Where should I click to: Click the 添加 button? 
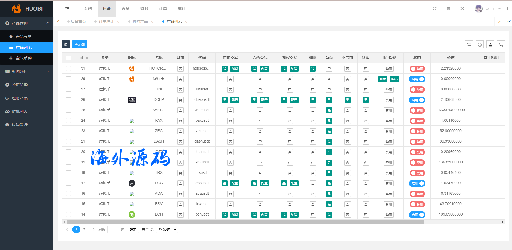(80, 44)
